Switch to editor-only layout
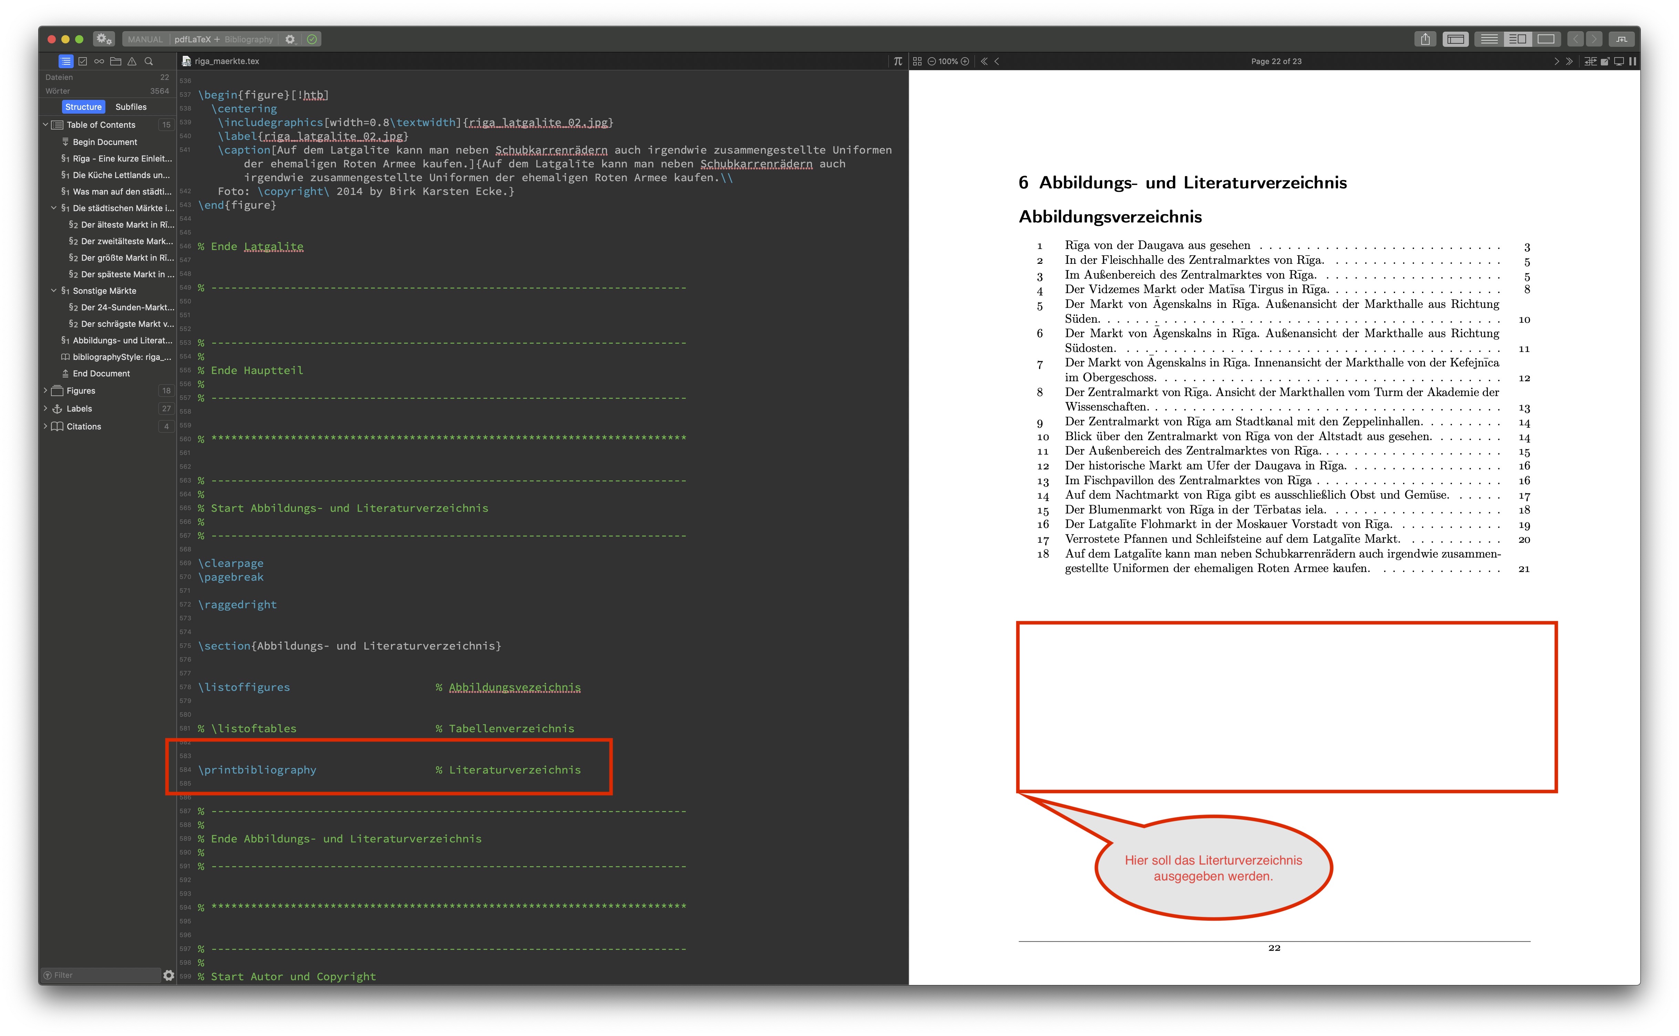This screenshot has width=1679, height=1036. tap(1489, 39)
